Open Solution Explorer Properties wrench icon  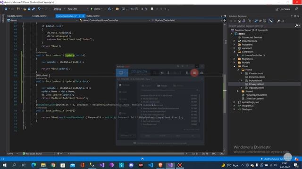[278, 21]
